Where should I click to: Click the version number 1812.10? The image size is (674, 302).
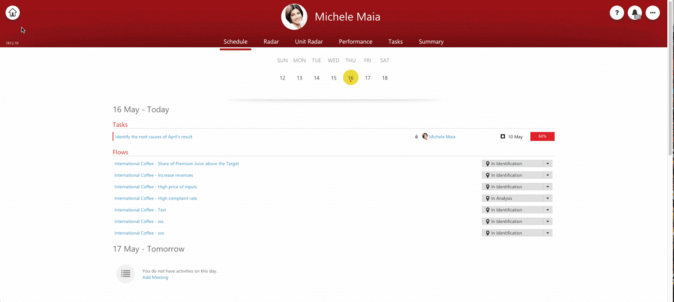(12, 43)
